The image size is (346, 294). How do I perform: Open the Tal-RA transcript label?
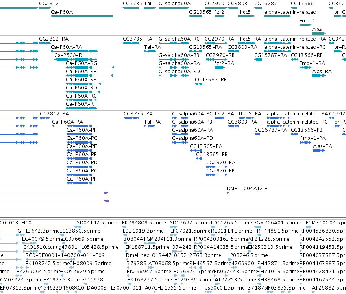click(152, 47)
